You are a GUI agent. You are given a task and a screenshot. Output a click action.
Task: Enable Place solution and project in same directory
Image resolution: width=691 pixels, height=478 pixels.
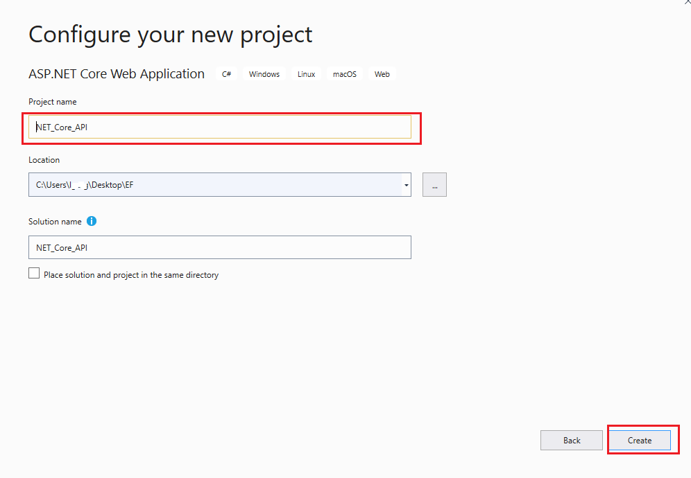[x=34, y=274]
